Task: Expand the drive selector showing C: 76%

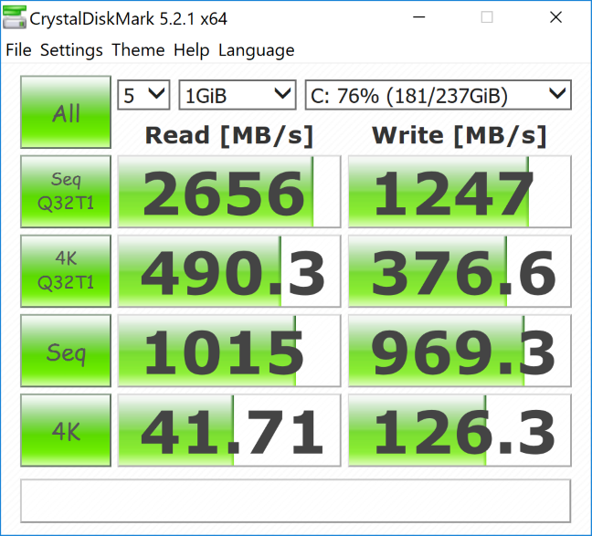Action: tap(438, 95)
